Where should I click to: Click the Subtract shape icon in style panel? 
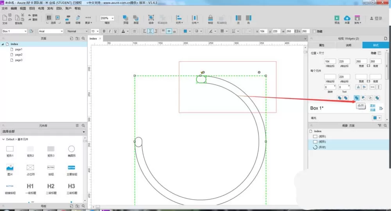[x=364, y=98]
